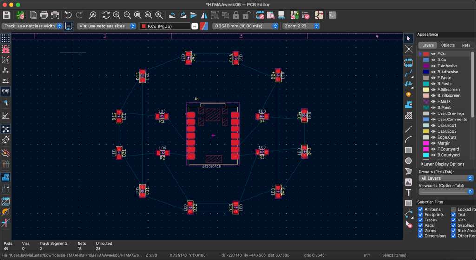
Task: Open the Track width dropdown
Action: coord(32,26)
